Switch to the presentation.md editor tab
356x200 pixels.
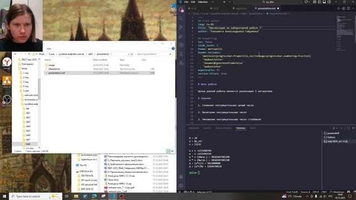pos(266,8)
